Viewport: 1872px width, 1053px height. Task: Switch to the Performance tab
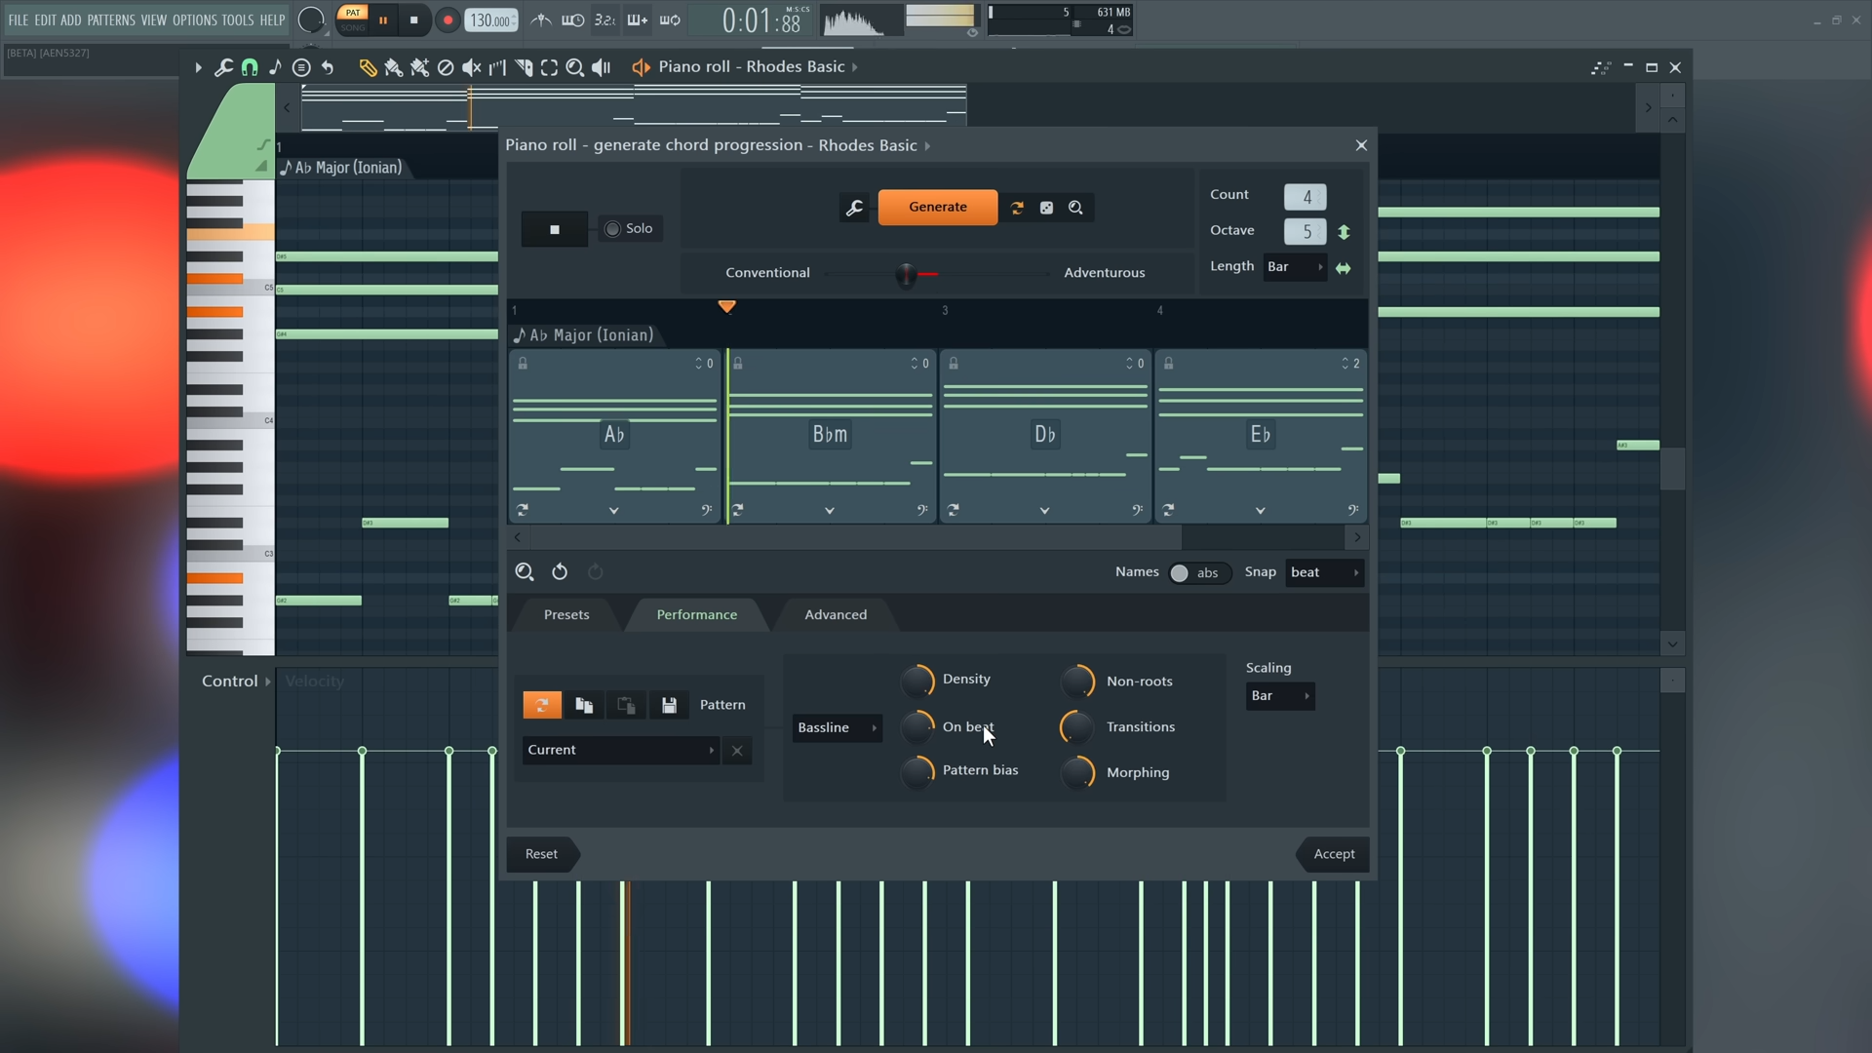click(x=697, y=615)
